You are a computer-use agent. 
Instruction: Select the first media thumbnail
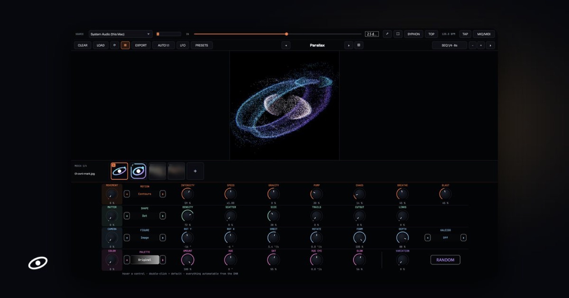(x=119, y=171)
